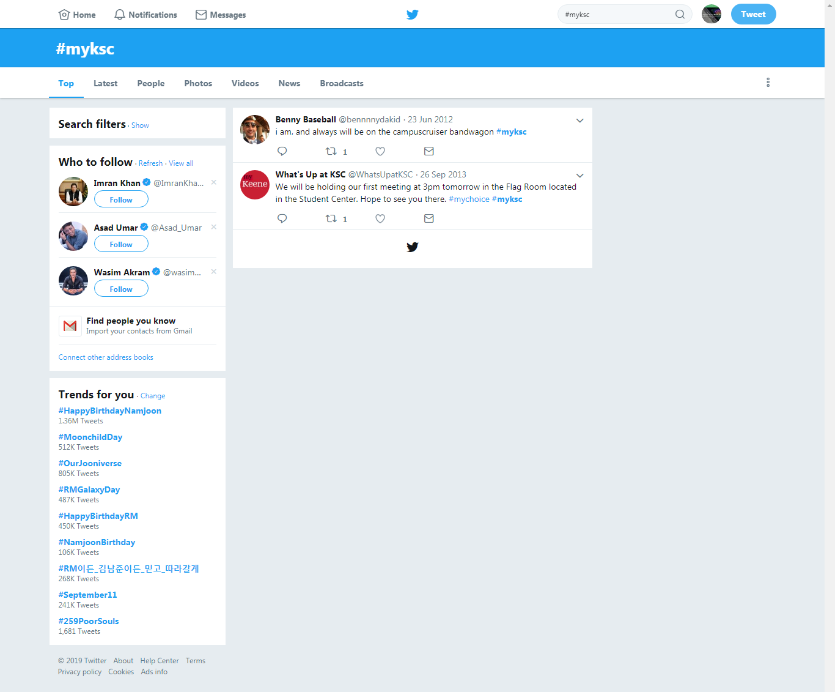Viewport: 835px width, 692px height.
Task: Open Ads info footer link
Action: 154,672
